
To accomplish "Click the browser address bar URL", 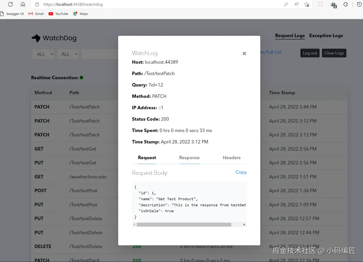I will 73,4.
